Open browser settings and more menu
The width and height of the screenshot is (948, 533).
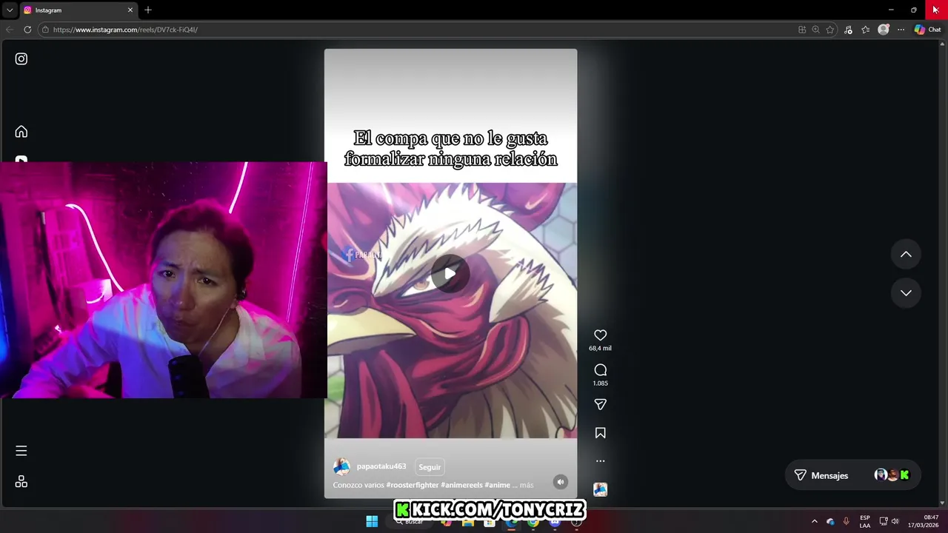901,30
